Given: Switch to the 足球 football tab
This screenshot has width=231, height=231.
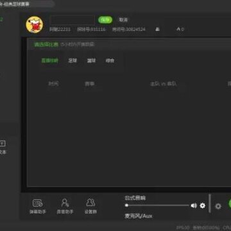Looking at the screenshot, I should [73, 61].
